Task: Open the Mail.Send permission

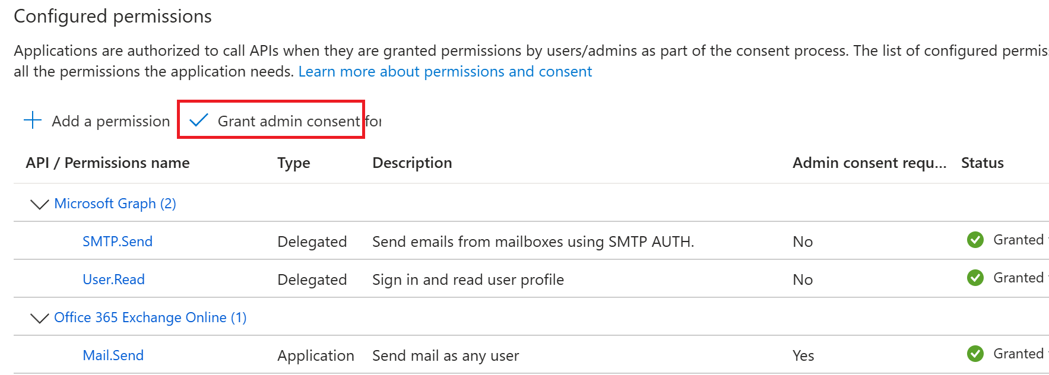Action: (113, 355)
